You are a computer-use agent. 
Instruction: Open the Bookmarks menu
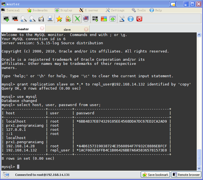point(37,10)
